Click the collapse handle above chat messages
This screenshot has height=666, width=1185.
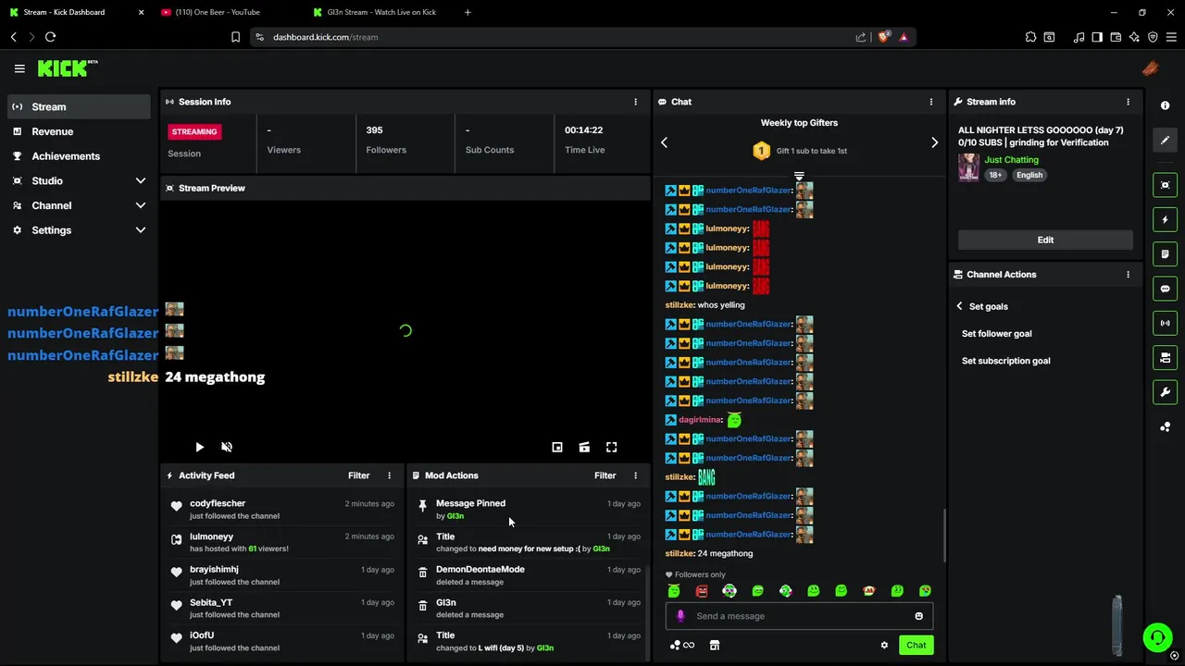(x=799, y=176)
